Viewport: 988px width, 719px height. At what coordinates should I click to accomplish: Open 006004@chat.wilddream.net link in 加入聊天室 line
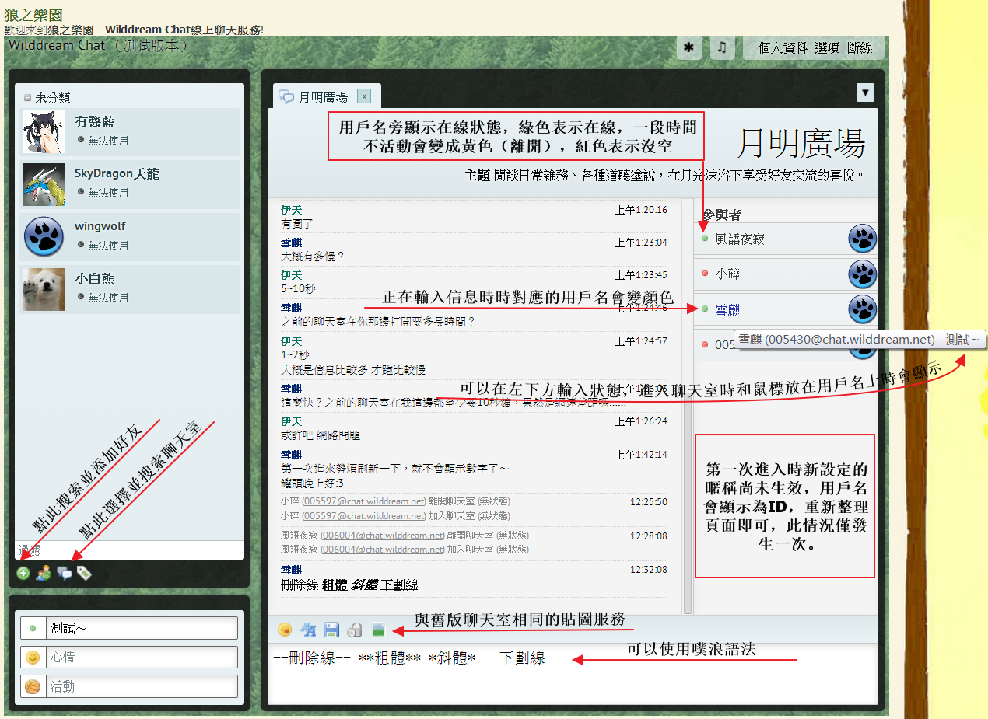pos(384,550)
